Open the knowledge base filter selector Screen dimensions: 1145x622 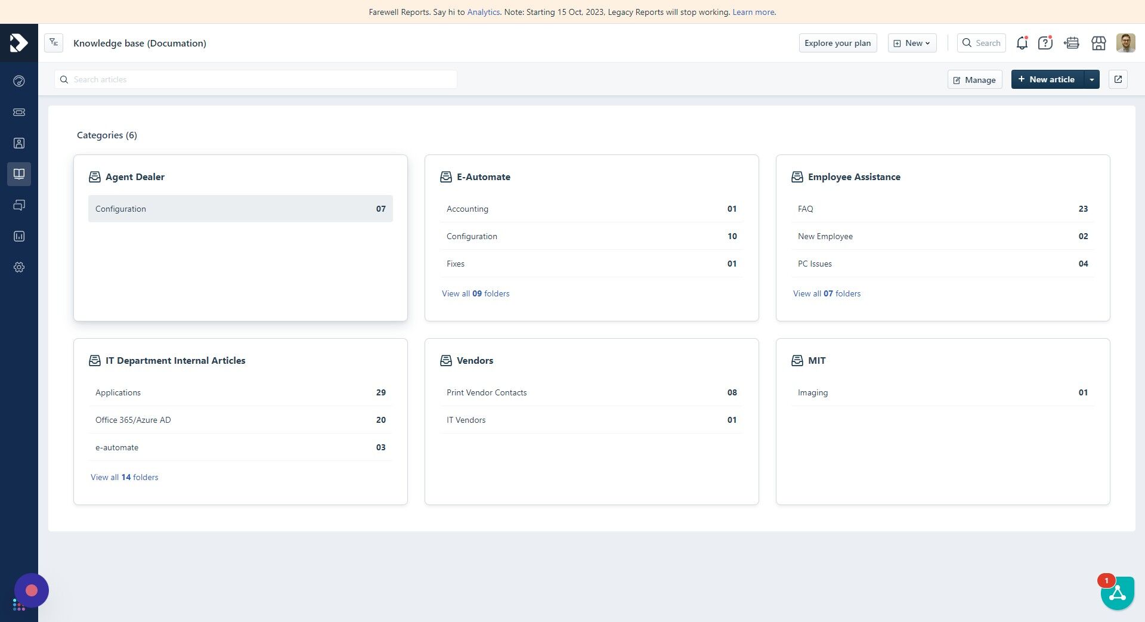click(x=54, y=42)
